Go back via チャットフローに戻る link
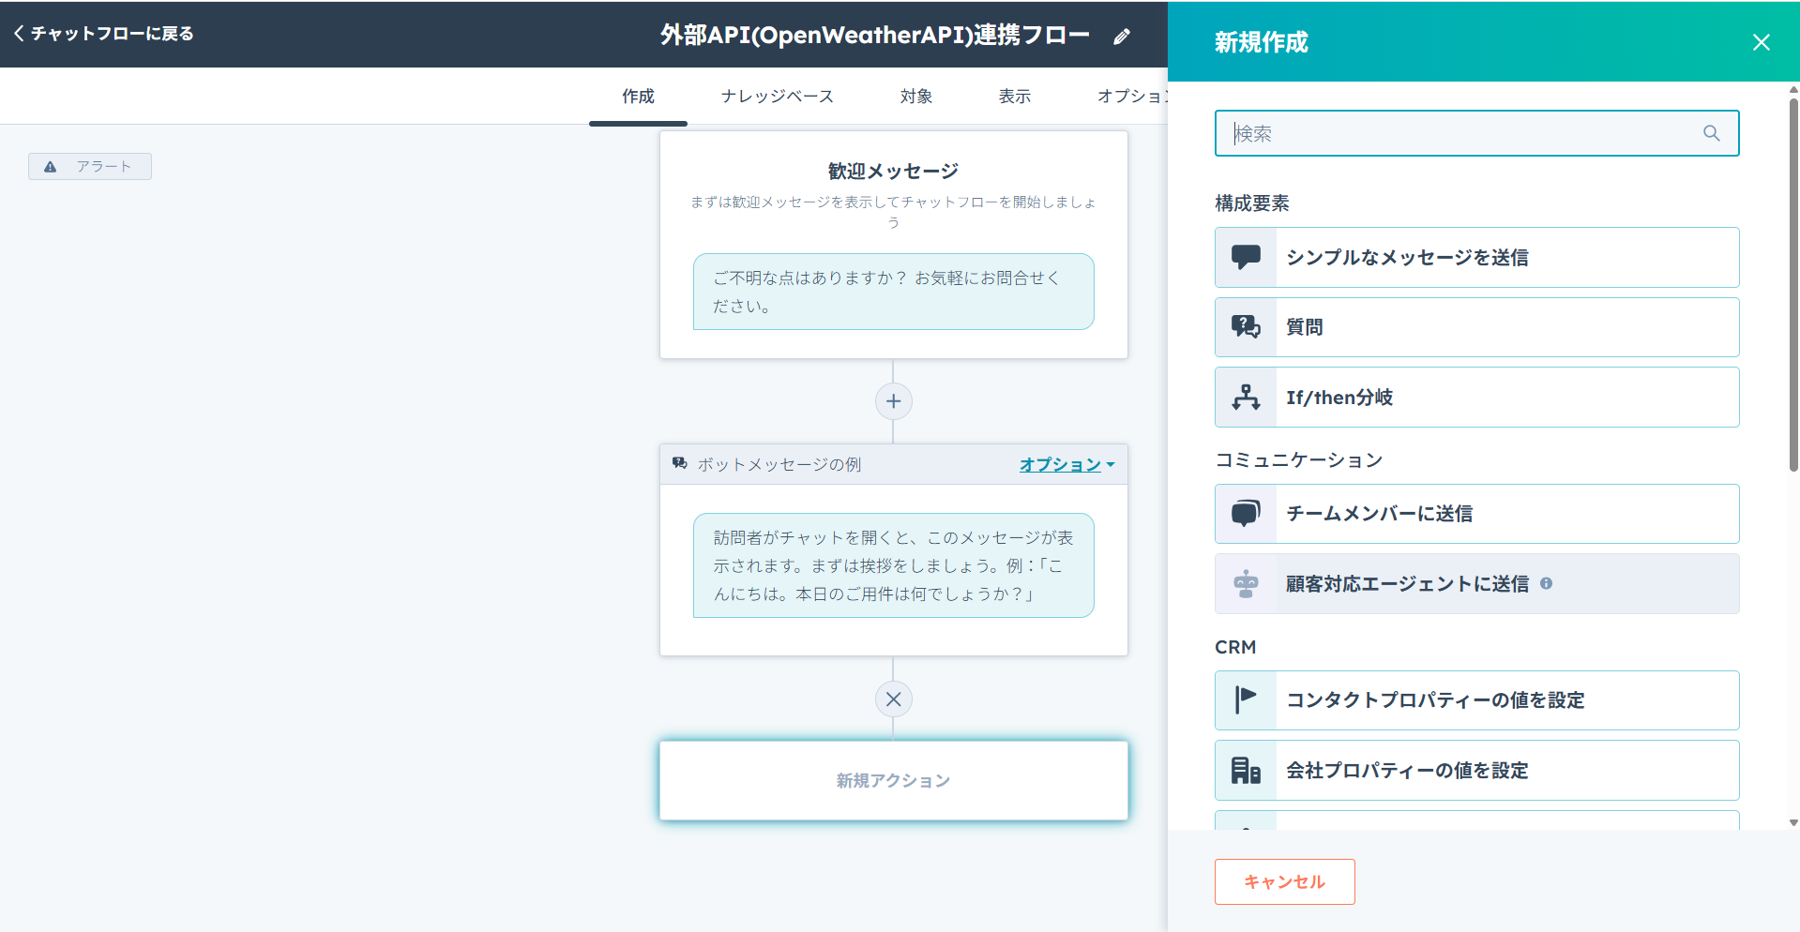Image resolution: width=1800 pixels, height=932 pixels. [103, 34]
